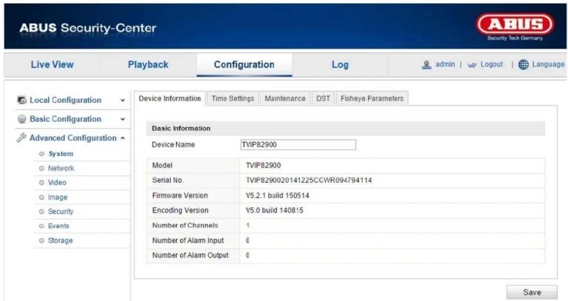568x301 pixels.
Task: Click the Firmware Version label
Action: tap(180, 196)
